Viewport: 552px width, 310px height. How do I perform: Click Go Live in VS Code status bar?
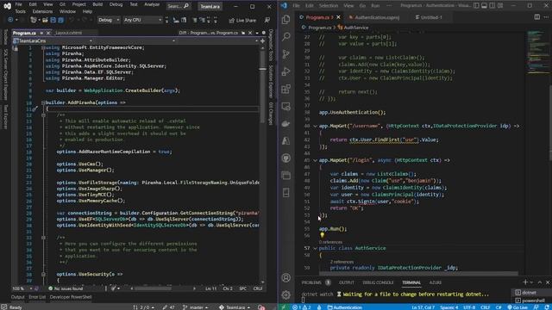(517, 307)
